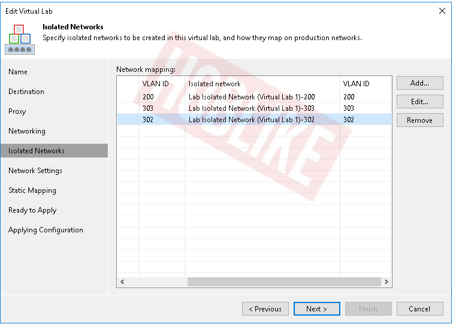Image resolution: width=453 pixels, height=324 pixels.
Task: Click the Virtual Lab wizard icon
Action: pos(20,40)
